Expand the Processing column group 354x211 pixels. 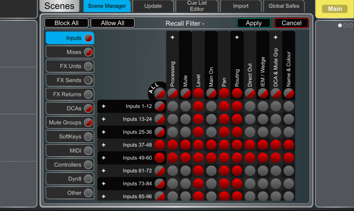tap(173, 37)
